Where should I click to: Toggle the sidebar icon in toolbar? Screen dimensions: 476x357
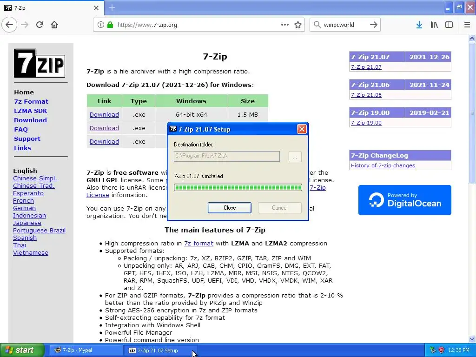(x=449, y=25)
